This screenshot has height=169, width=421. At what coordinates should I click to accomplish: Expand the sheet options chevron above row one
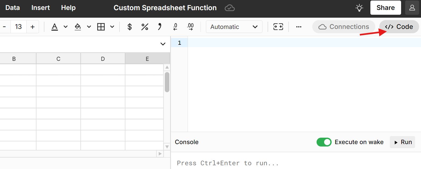(163, 43)
